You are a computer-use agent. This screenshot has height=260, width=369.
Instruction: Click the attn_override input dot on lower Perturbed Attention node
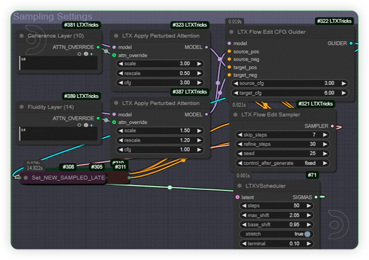(115, 122)
